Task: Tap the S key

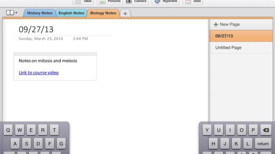Action: 26,143
